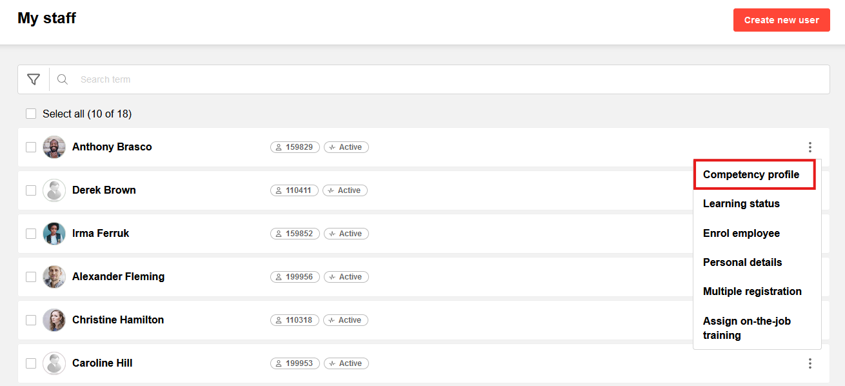845x386 pixels.
Task: Click the search magnifier icon
Action: 63,79
